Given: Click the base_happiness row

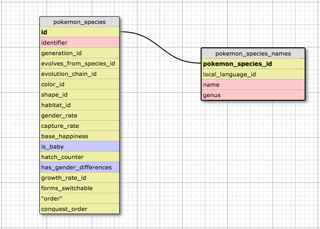Looking at the screenshot, I should pyautogui.click(x=80, y=136).
